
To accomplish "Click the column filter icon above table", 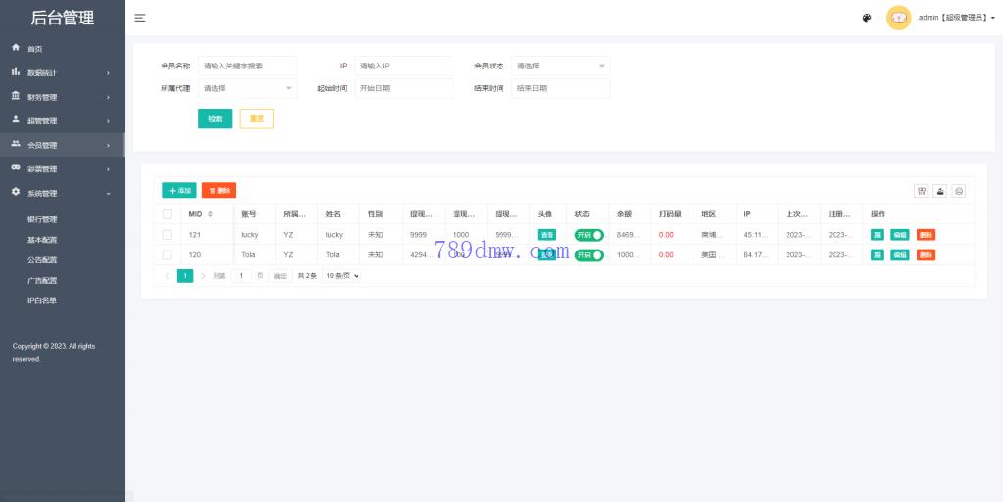I will (x=922, y=191).
